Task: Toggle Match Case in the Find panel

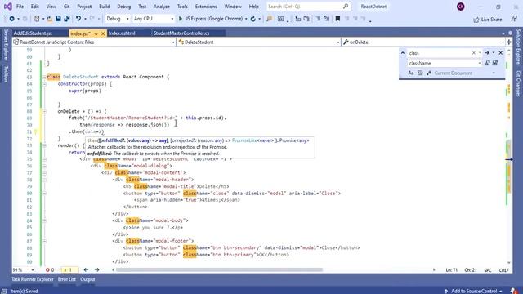Action: (411, 73)
